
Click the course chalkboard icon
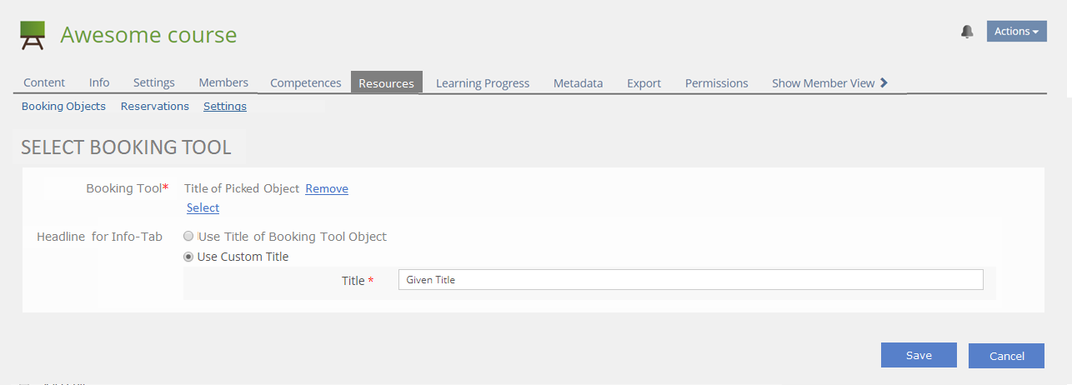(33, 36)
